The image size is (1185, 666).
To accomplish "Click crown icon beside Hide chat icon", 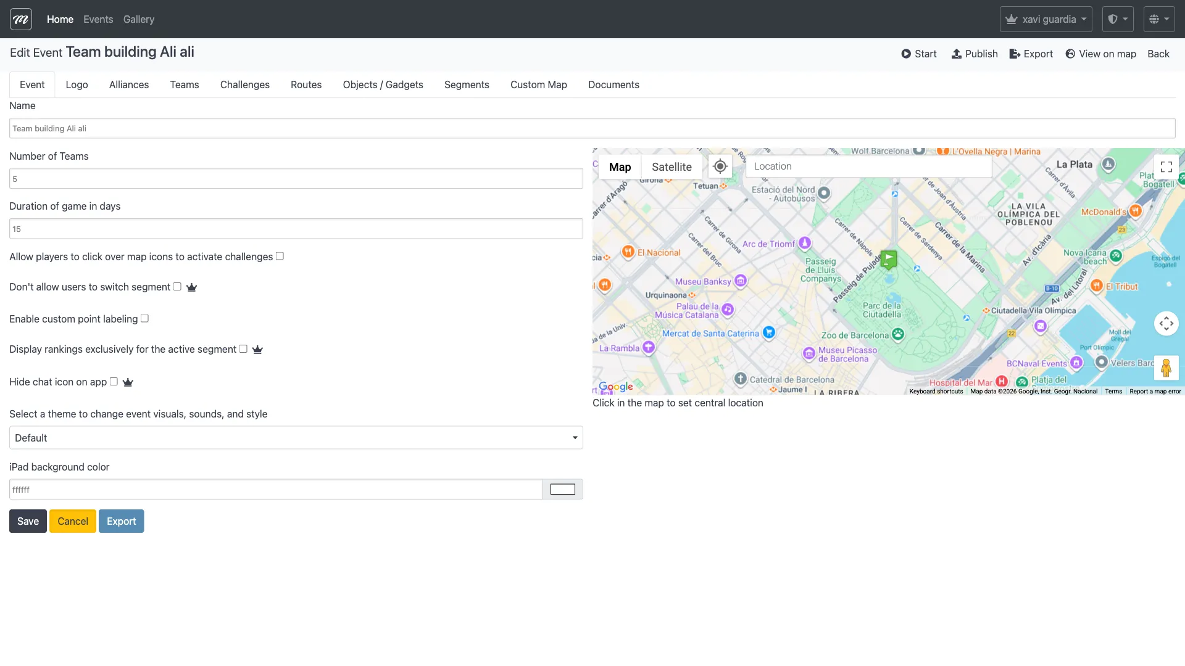I will tap(128, 382).
